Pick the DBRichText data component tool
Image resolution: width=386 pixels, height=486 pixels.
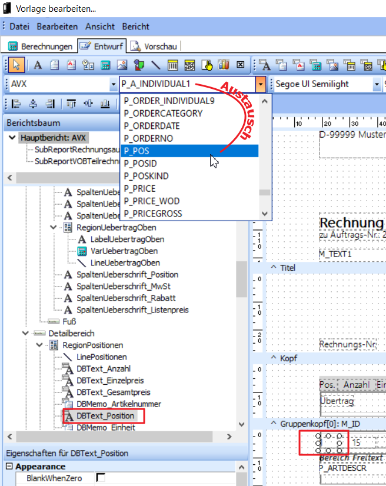(x=298, y=65)
